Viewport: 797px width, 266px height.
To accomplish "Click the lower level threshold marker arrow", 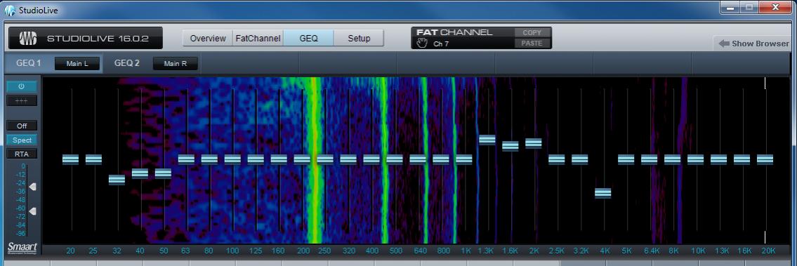I will [x=33, y=211].
